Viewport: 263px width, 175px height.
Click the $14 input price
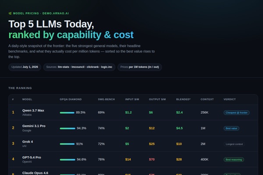pyautogui.click(x=128, y=160)
